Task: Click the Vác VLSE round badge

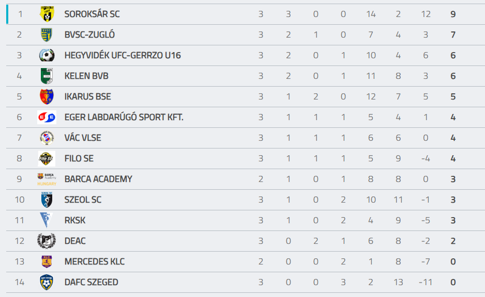Action: [x=47, y=138]
